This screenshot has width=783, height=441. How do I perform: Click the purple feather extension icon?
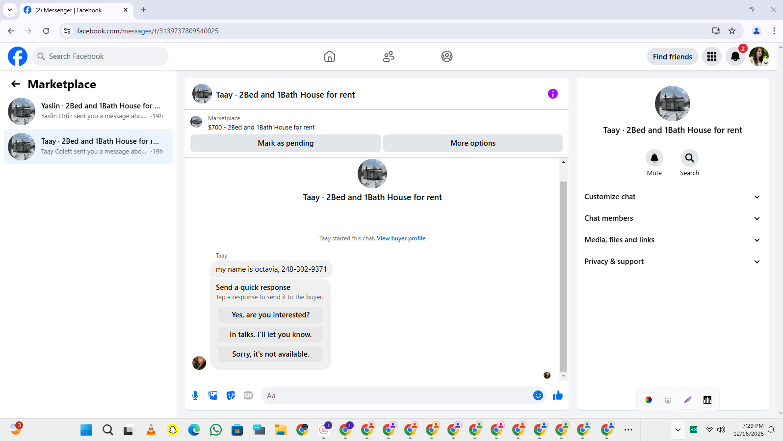coord(688,400)
